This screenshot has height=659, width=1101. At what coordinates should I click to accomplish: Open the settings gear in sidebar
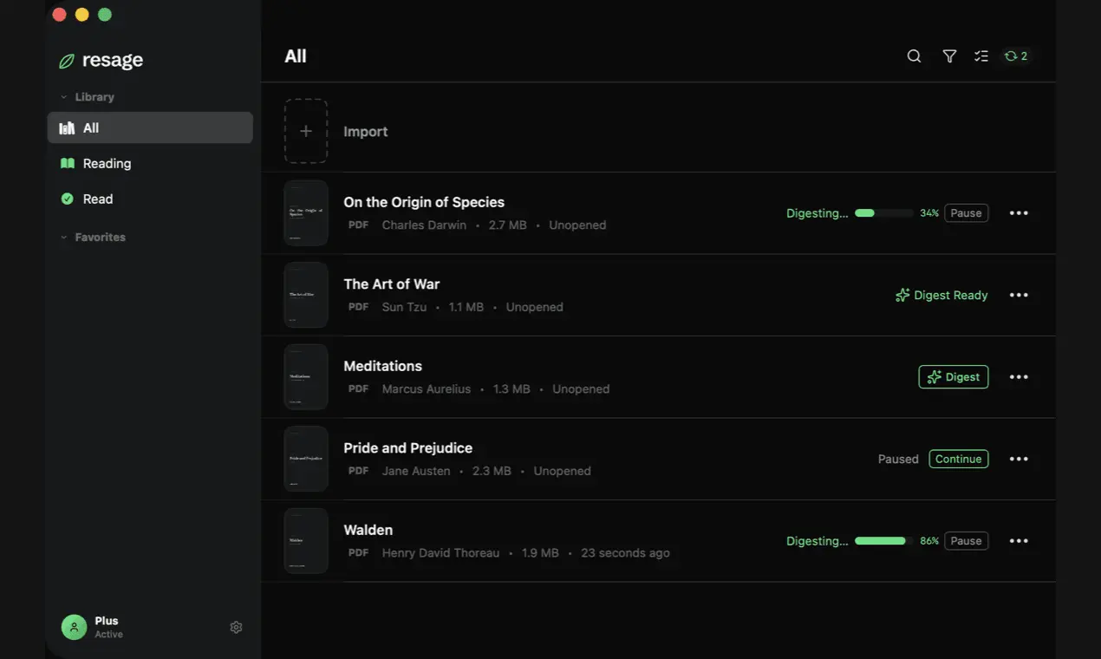236,627
